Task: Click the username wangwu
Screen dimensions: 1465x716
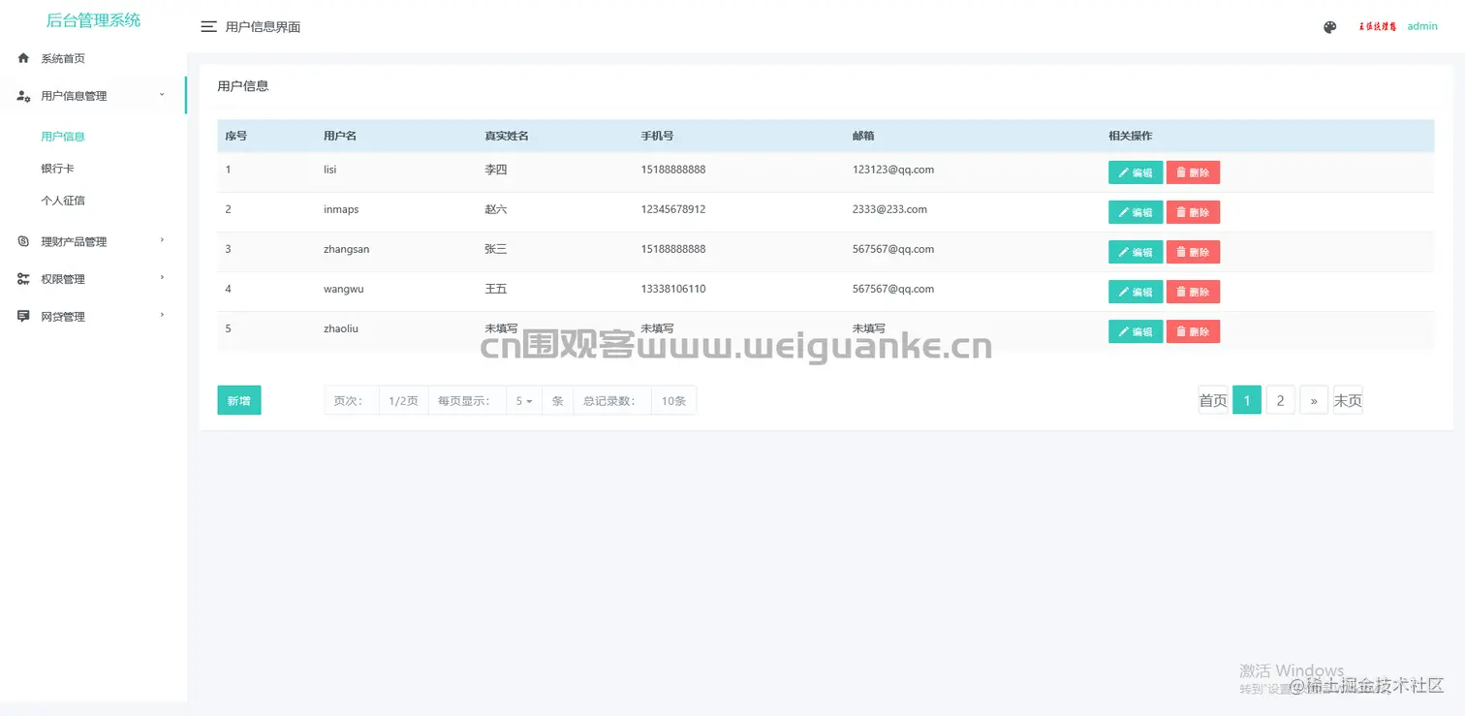Action: pos(344,289)
